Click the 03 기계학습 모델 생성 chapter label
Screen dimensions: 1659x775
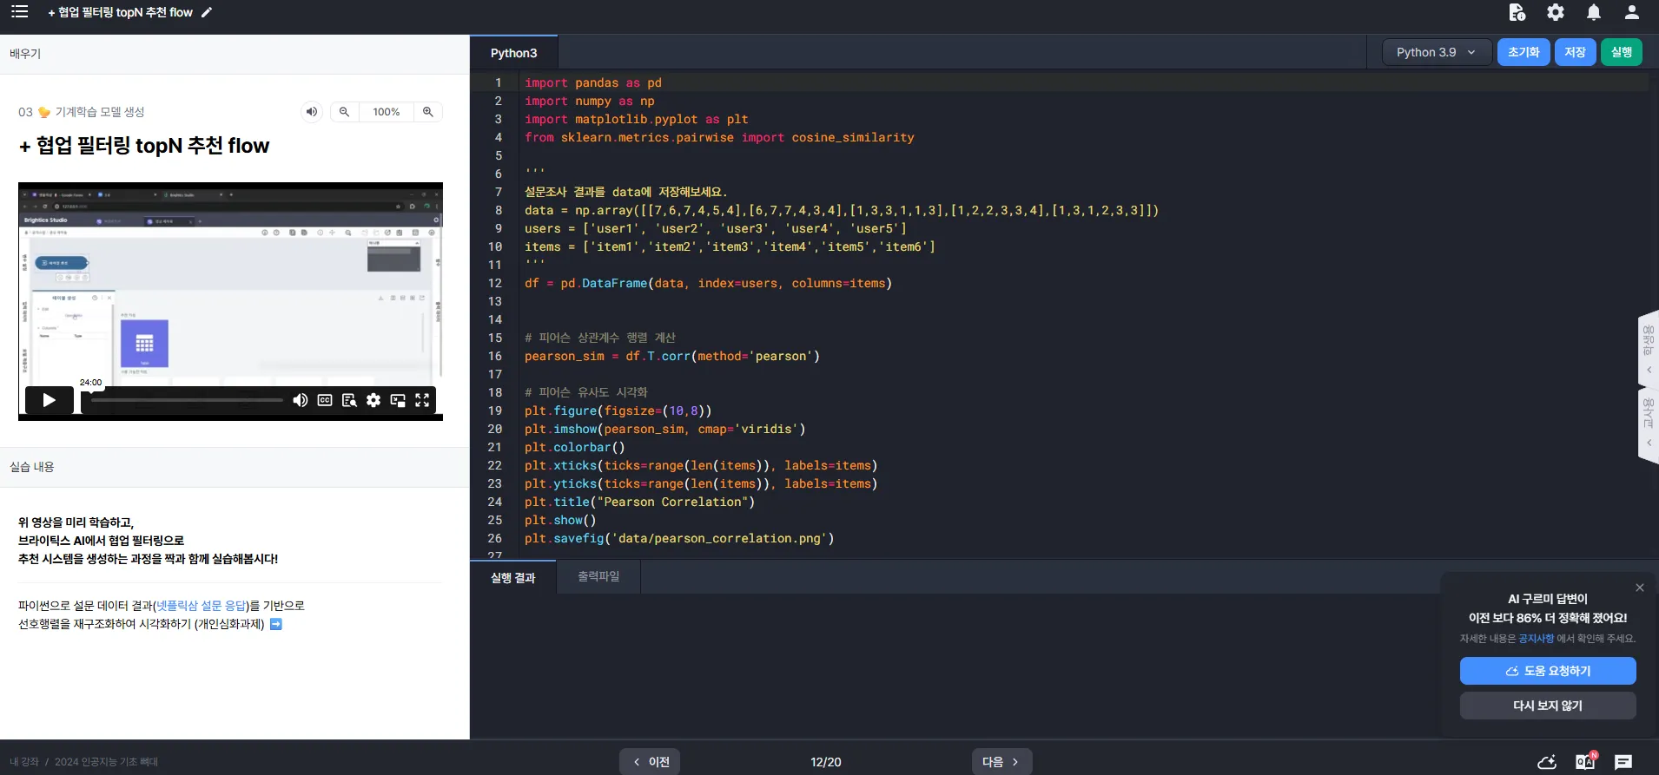pyautogui.click(x=82, y=112)
